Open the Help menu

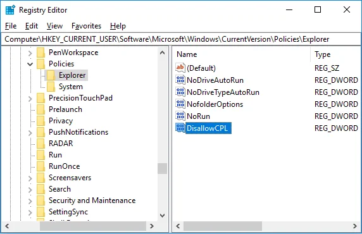click(118, 26)
